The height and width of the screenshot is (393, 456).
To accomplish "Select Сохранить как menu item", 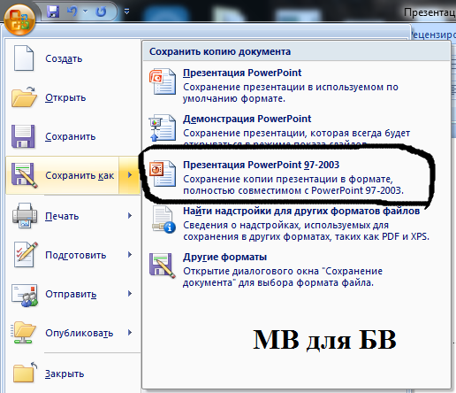I will click(80, 175).
